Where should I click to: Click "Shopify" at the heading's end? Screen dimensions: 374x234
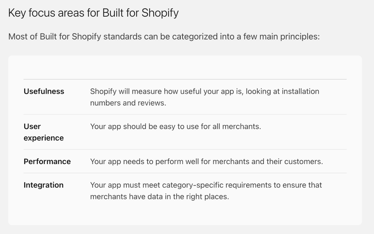160,13
